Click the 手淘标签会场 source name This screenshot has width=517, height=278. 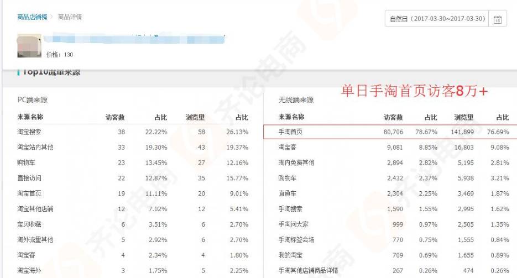pos(296,239)
